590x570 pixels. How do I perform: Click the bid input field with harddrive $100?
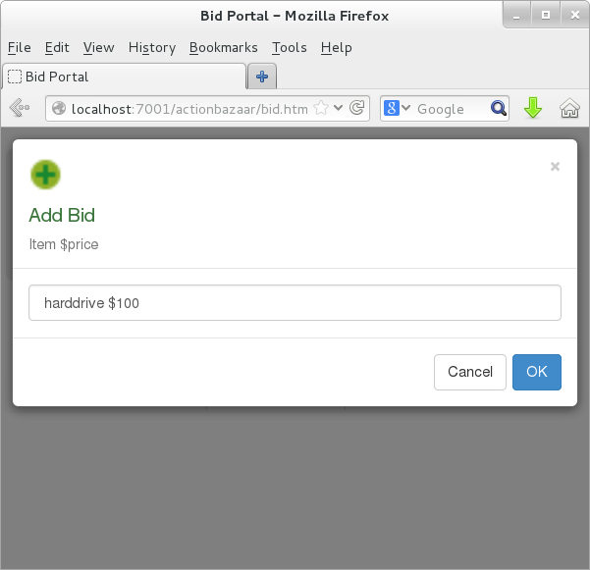point(295,303)
